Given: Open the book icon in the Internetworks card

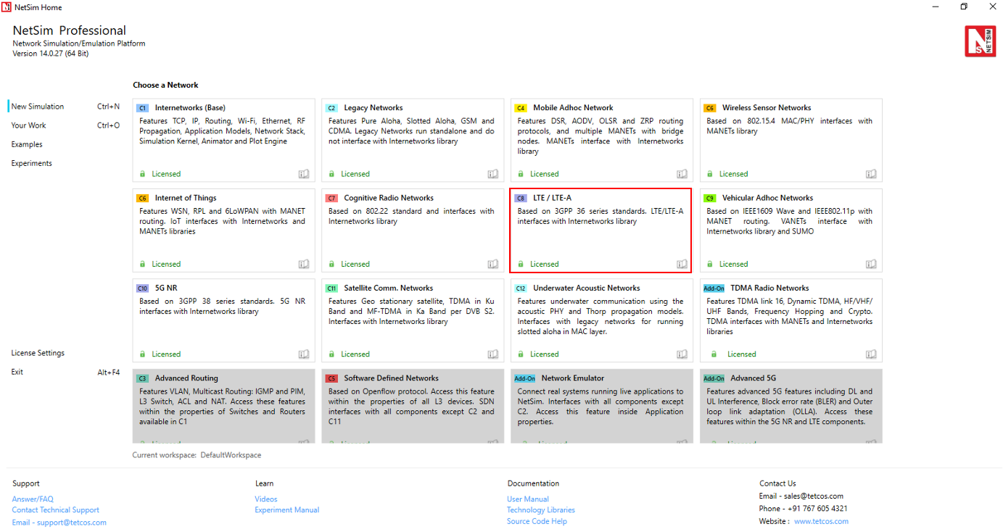Looking at the screenshot, I should pyautogui.click(x=304, y=174).
